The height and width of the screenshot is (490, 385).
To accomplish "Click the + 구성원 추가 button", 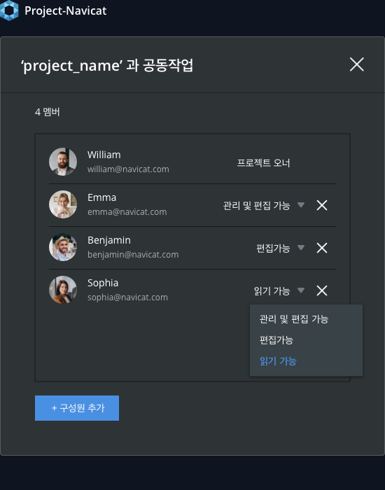I will [77, 408].
